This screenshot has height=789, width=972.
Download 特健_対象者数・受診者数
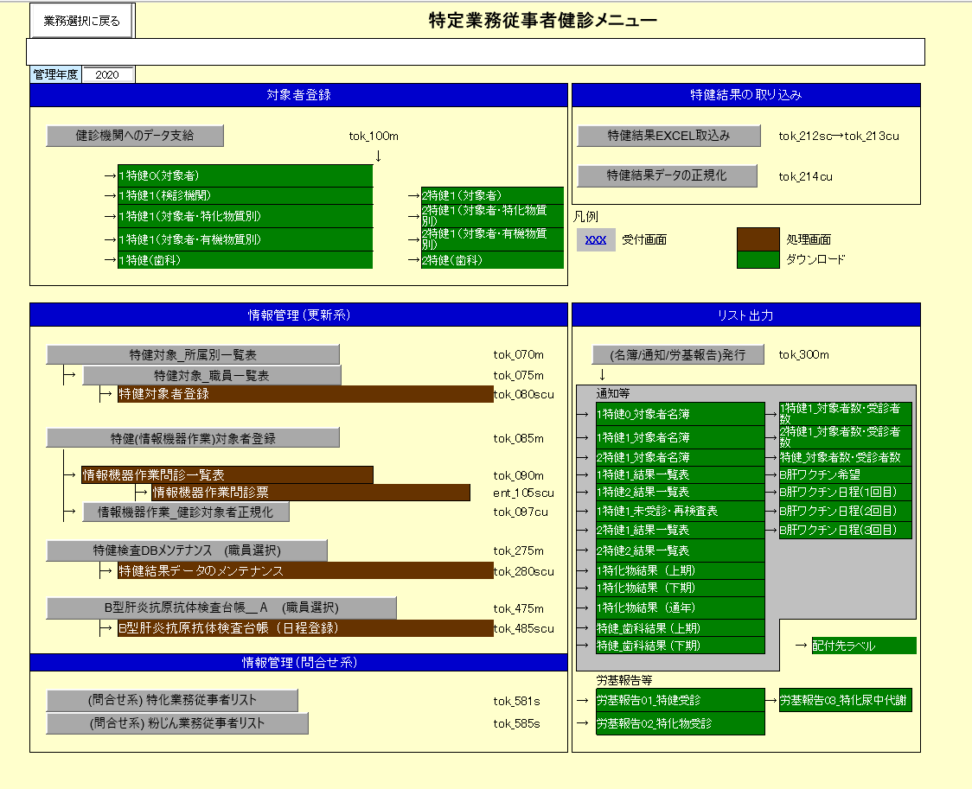pyautogui.click(x=846, y=458)
